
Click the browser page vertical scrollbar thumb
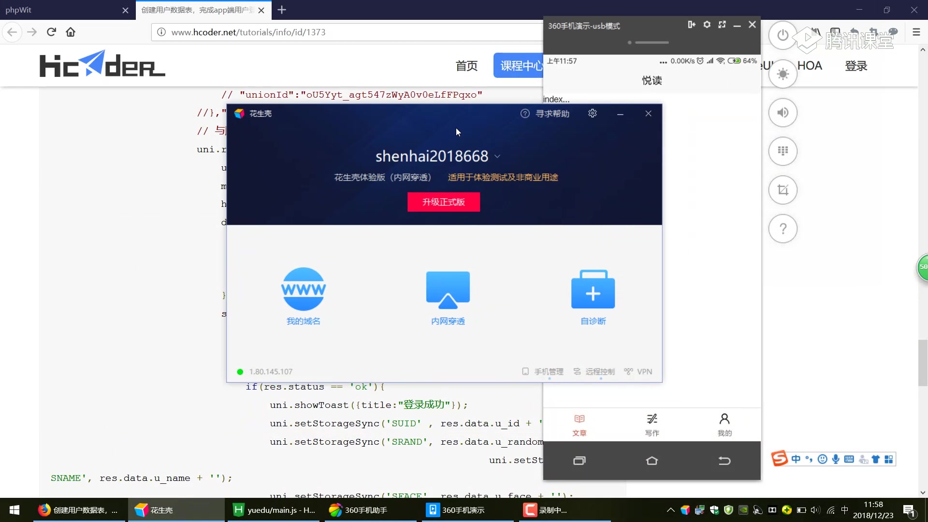(923, 363)
